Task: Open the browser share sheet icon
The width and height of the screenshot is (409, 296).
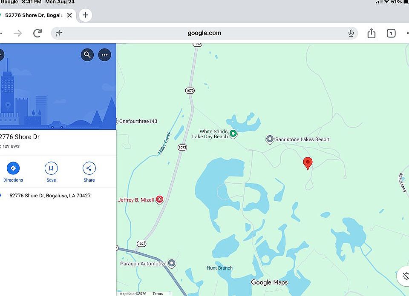Action: pyautogui.click(x=371, y=33)
